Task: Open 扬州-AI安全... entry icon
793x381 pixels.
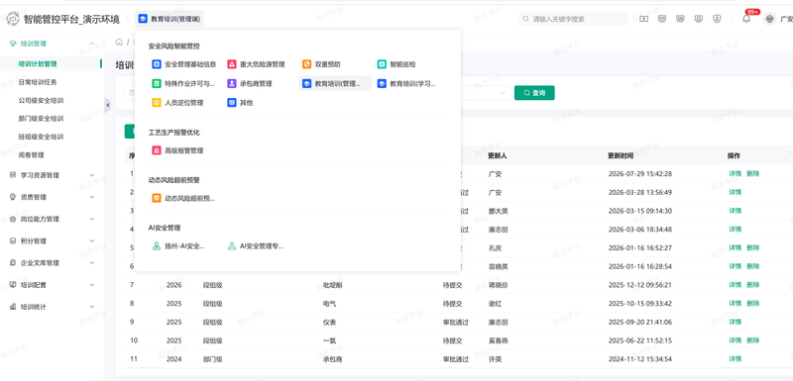Action: coord(157,246)
